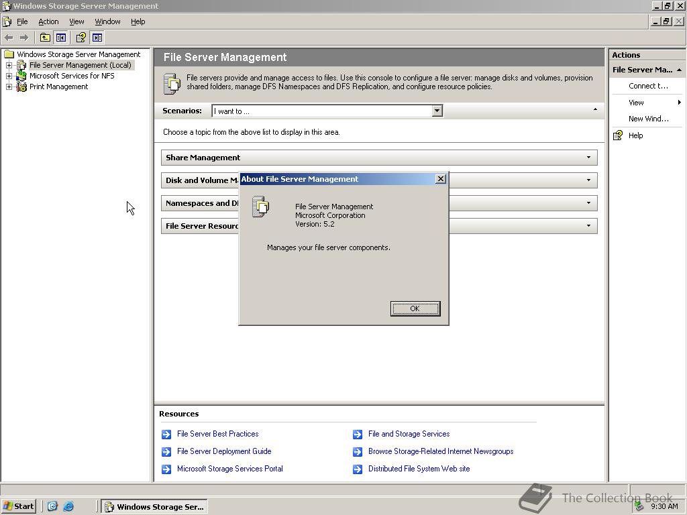
Task: Open the Scenarios 'I want to ...' dropdown
Action: 437,111
